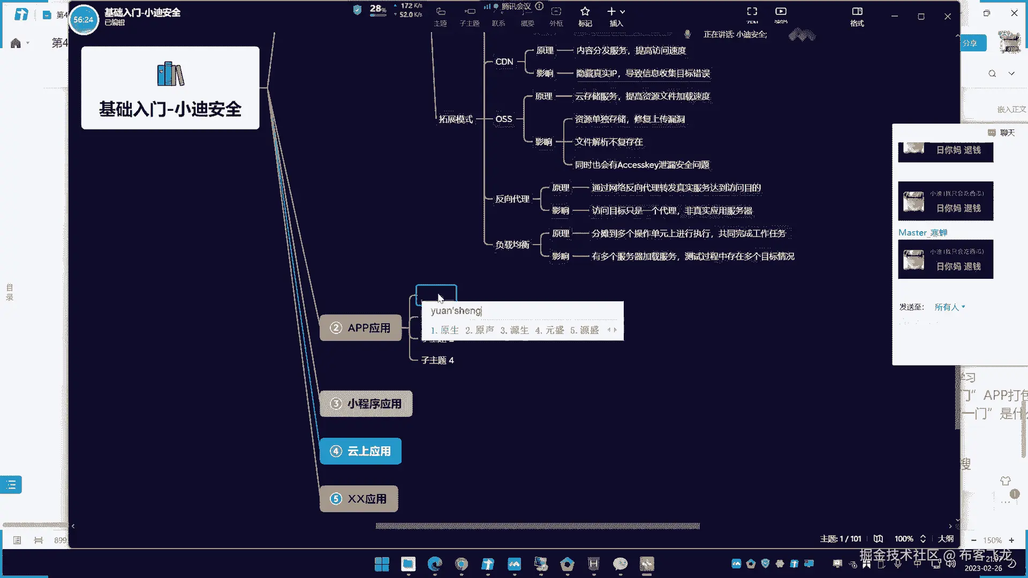Open Windows Start menu
Viewport: 1028px width, 578px height.
click(382, 564)
